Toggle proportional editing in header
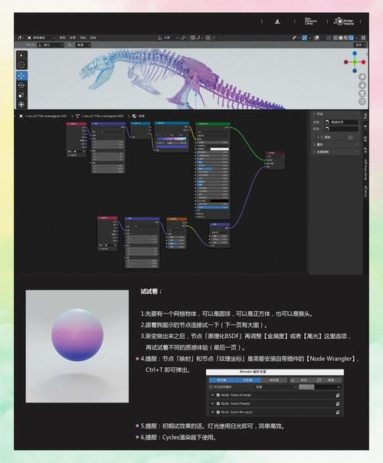The height and width of the screenshot is (463, 383). pyautogui.click(x=208, y=38)
